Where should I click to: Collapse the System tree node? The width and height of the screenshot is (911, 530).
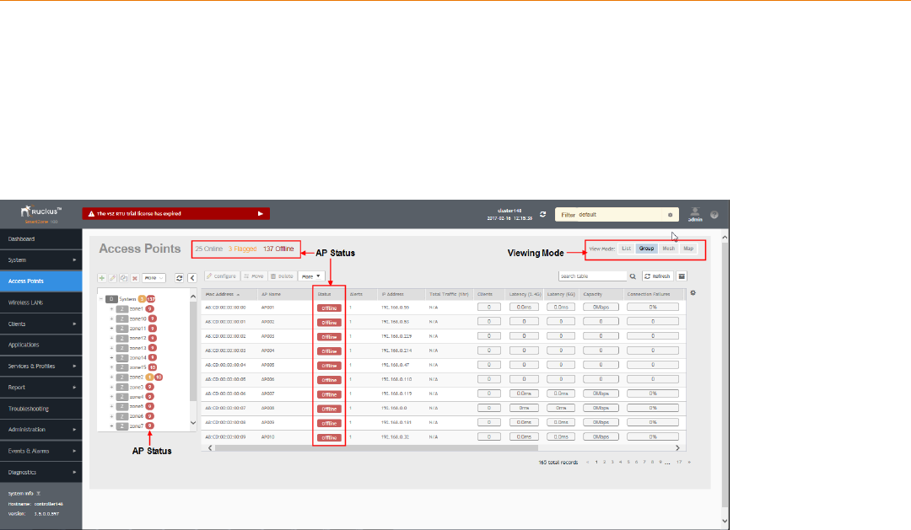pos(101,299)
